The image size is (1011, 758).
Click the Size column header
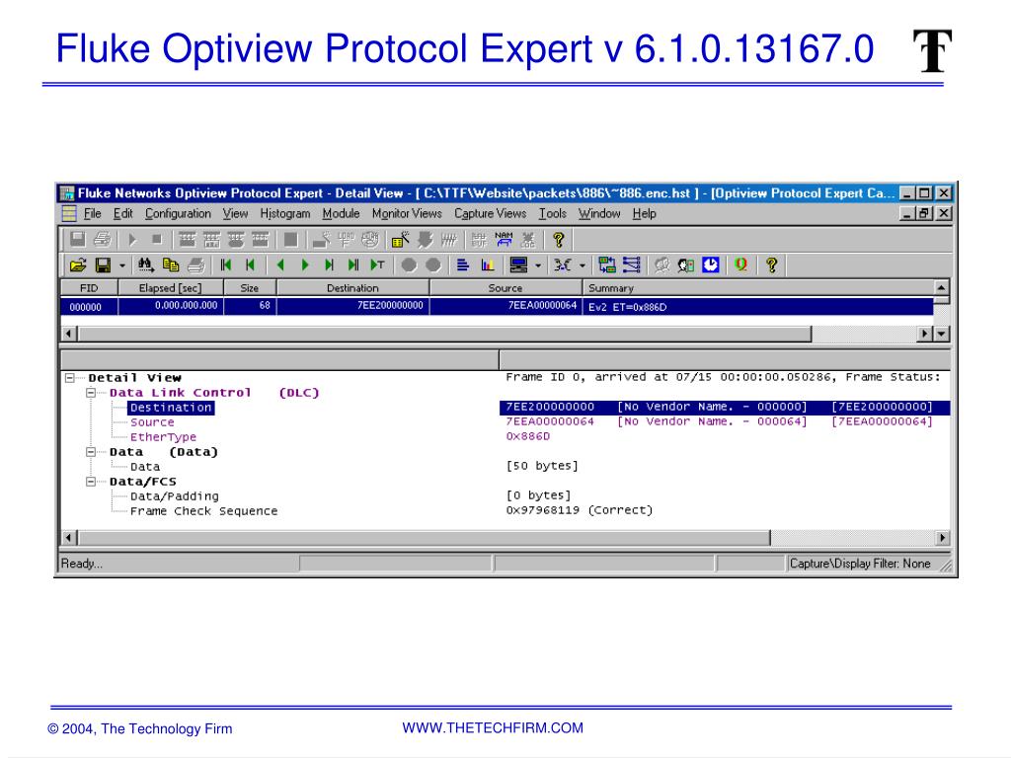pyautogui.click(x=250, y=288)
